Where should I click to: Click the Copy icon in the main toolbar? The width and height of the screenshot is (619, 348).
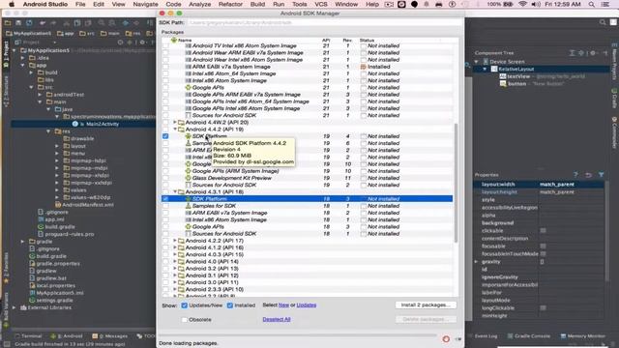pos(77,23)
